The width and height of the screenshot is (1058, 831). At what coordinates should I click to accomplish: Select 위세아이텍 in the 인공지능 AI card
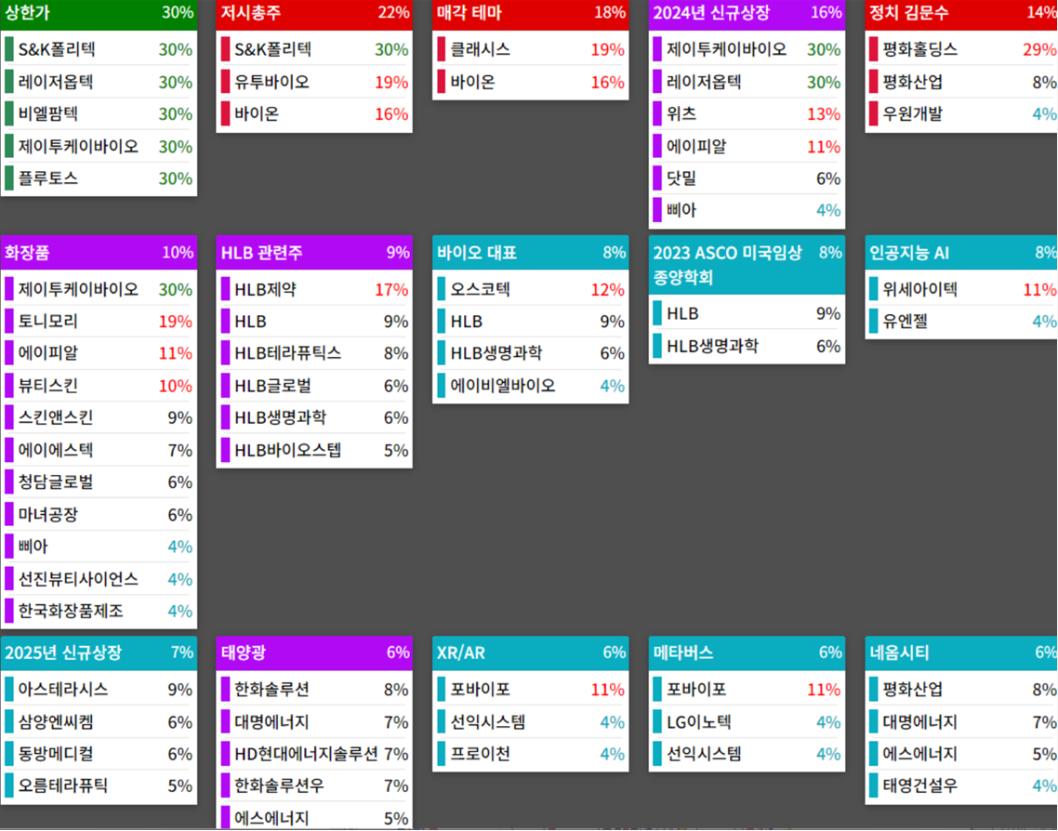(x=961, y=289)
